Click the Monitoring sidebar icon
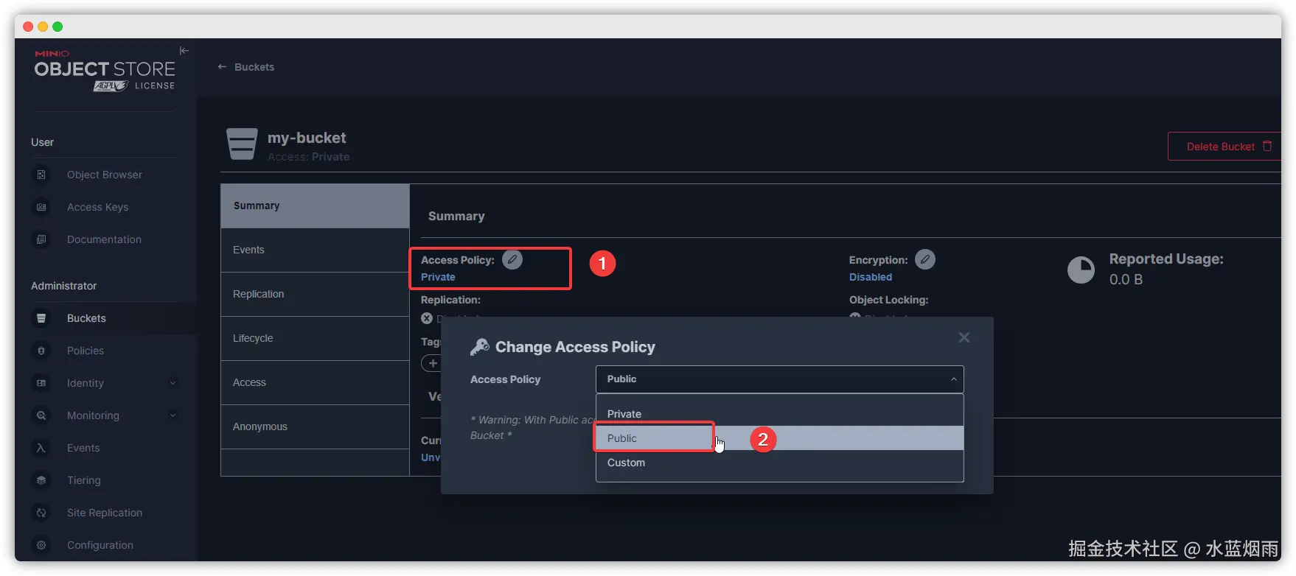This screenshot has height=576, width=1296. [41, 415]
